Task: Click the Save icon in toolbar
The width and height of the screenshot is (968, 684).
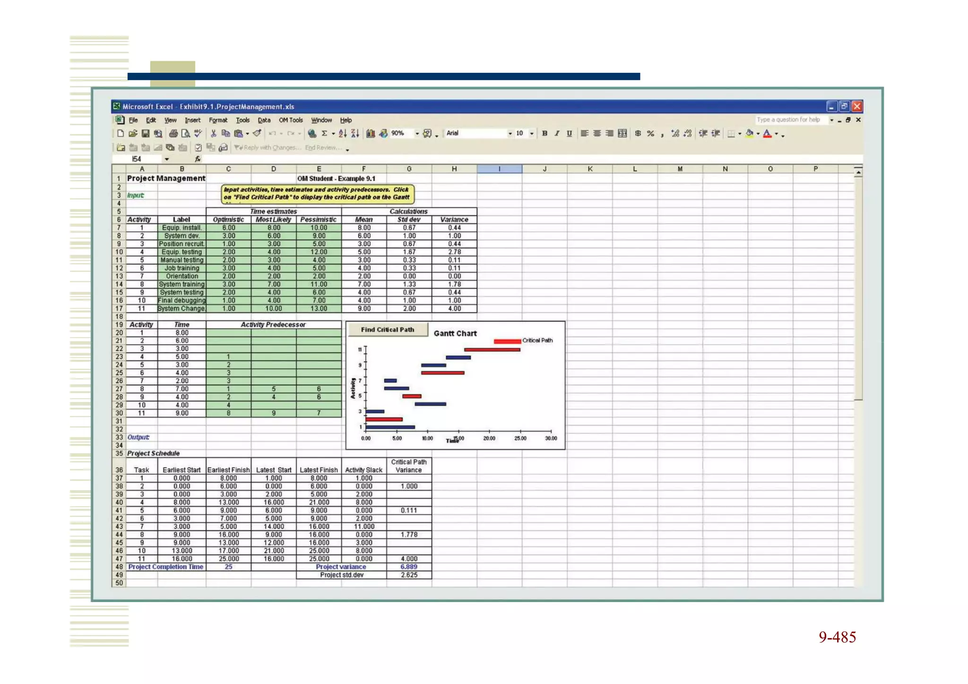Action: click(x=145, y=134)
